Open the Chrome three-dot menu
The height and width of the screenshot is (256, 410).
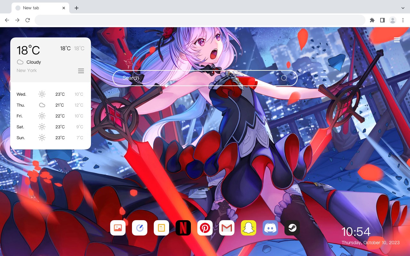coord(403,20)
